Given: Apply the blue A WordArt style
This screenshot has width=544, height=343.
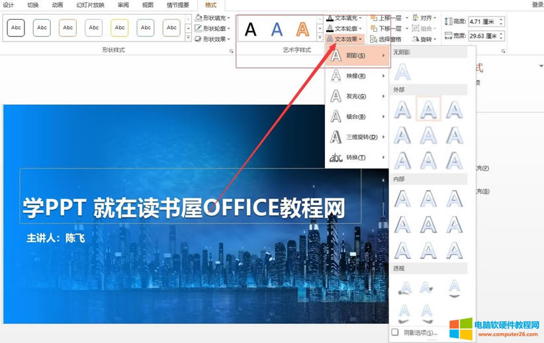Looking at the screenshot, I should [277, 29].
